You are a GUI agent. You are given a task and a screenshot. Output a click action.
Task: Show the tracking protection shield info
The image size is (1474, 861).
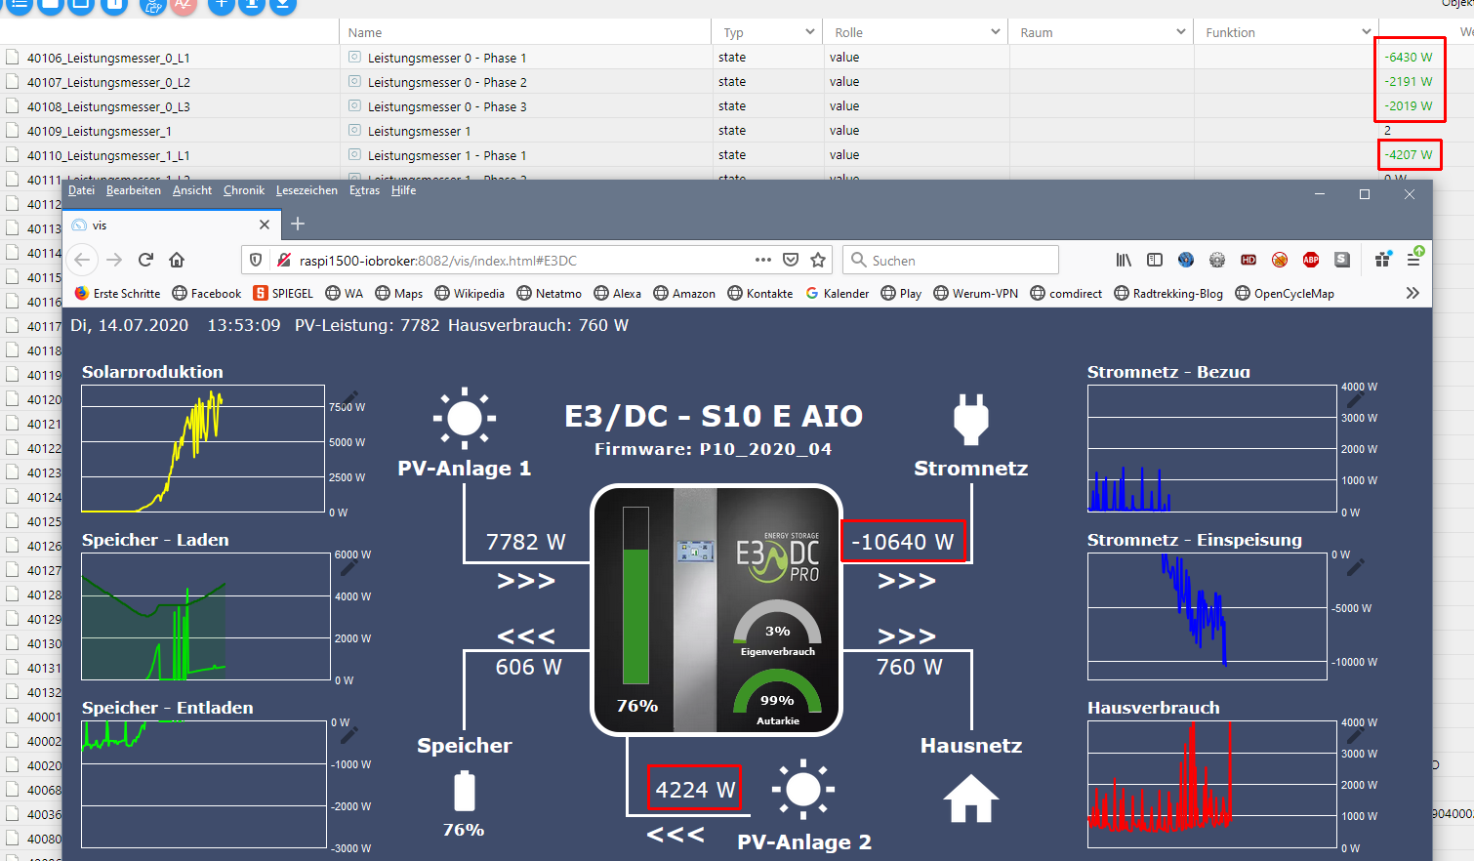(256, 260)
